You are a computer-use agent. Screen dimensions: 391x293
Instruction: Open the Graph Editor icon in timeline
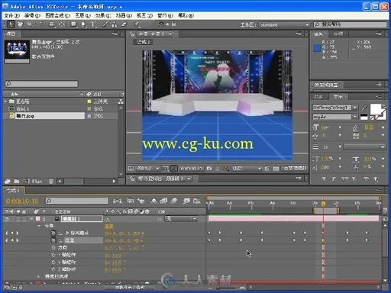pyautogui.click(x=196, y=201)
